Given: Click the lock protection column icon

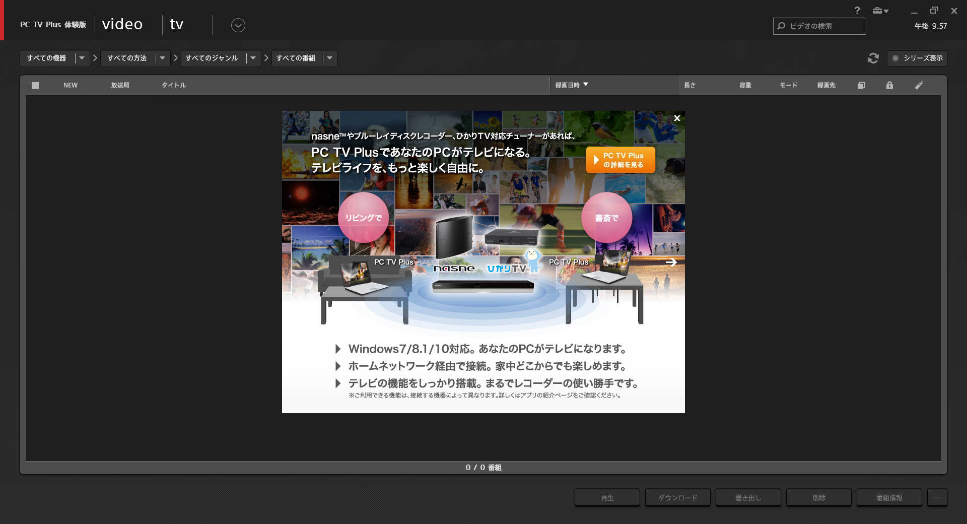Looking at the screenshot, I should 890,85.
